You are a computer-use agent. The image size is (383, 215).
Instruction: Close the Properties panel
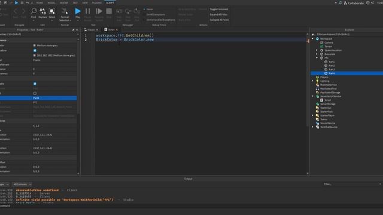(77, 30)
